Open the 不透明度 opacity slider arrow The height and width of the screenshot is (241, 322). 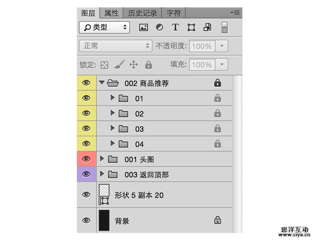[222, 46]
